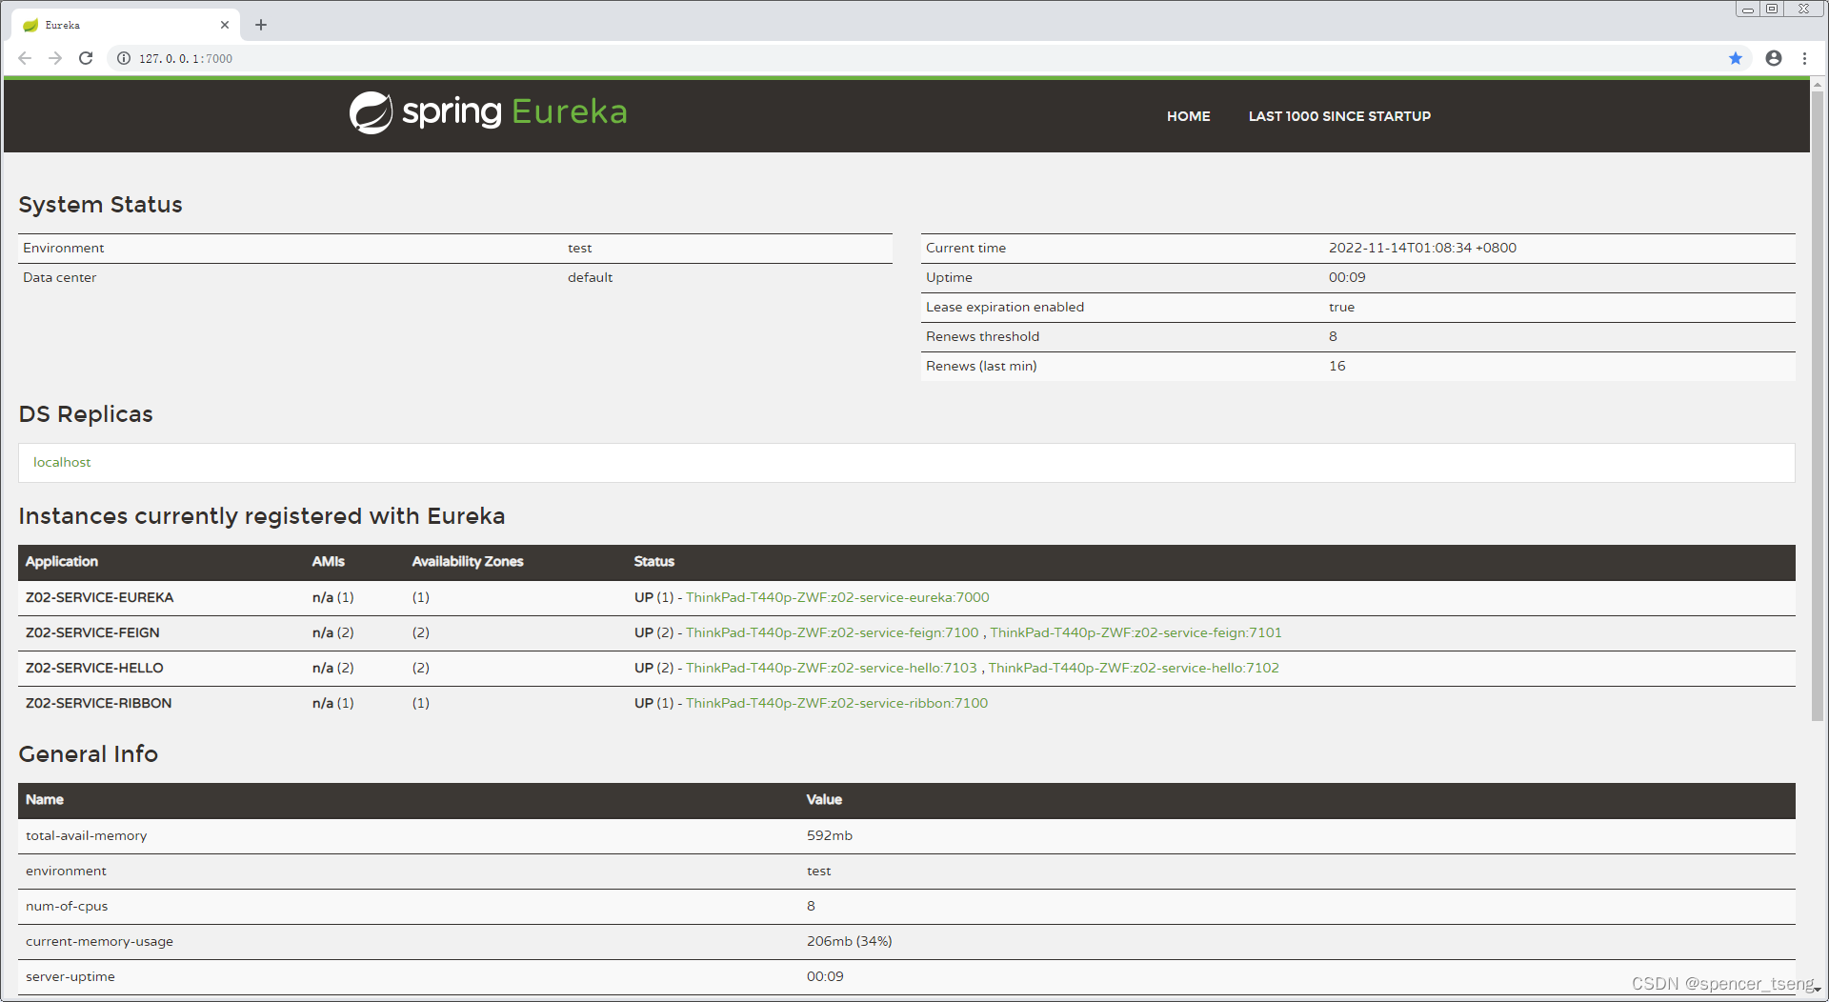Click the address bar showing 127.0.0.1:7000
Viewport: 1829px width, 1002px height.
click(185, 58)
